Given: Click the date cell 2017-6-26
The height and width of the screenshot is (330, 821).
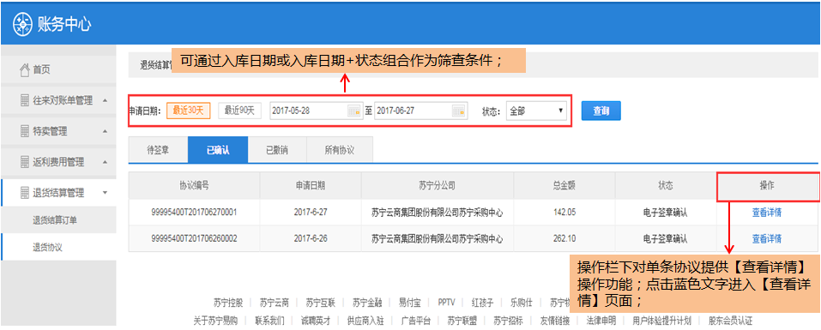Looking at the screenshot, I should point(310,238).
